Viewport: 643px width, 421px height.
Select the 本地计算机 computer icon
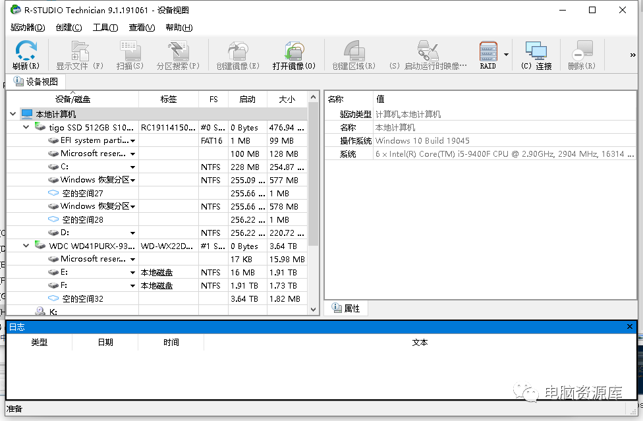27,113
